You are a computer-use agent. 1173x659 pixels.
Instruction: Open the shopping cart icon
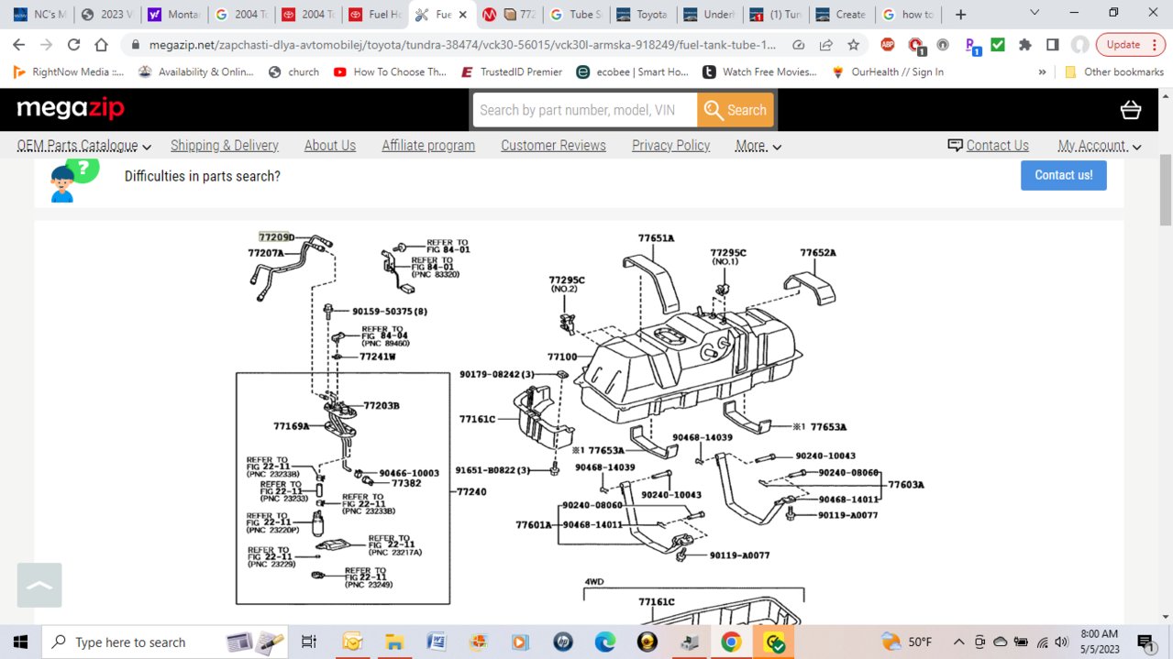click(1131, 110)
